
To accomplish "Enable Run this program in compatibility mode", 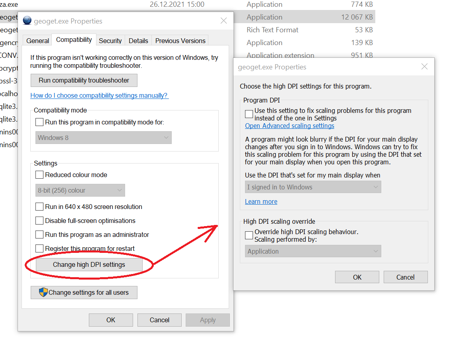I will click(39, 122).
